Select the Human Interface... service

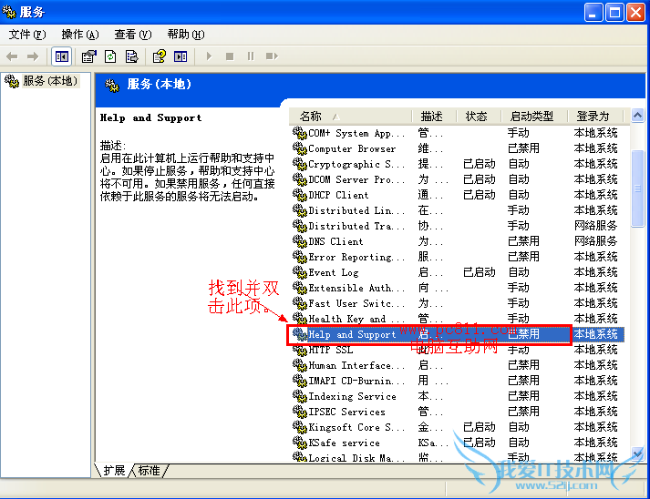(356, 365)
